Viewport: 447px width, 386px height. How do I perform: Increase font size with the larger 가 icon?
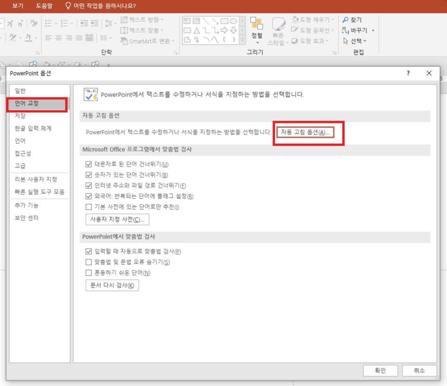[10, 24]
